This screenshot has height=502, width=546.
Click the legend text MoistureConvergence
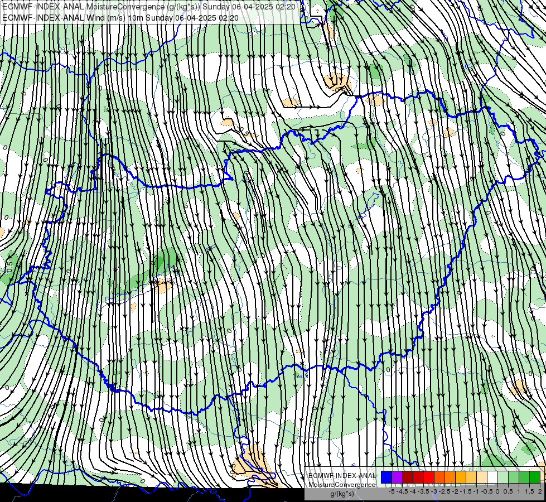tap(342, 485)
